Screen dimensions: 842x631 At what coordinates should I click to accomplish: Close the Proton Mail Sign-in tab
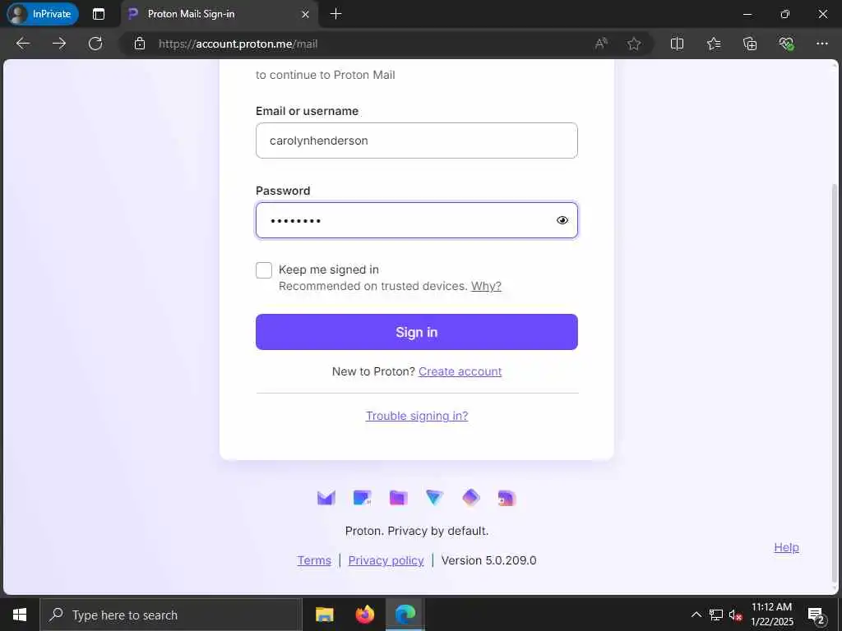[x=306, y=15]
